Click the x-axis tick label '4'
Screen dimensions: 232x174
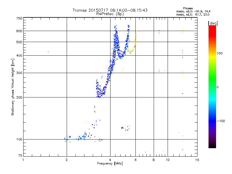(x=110, y=160)
